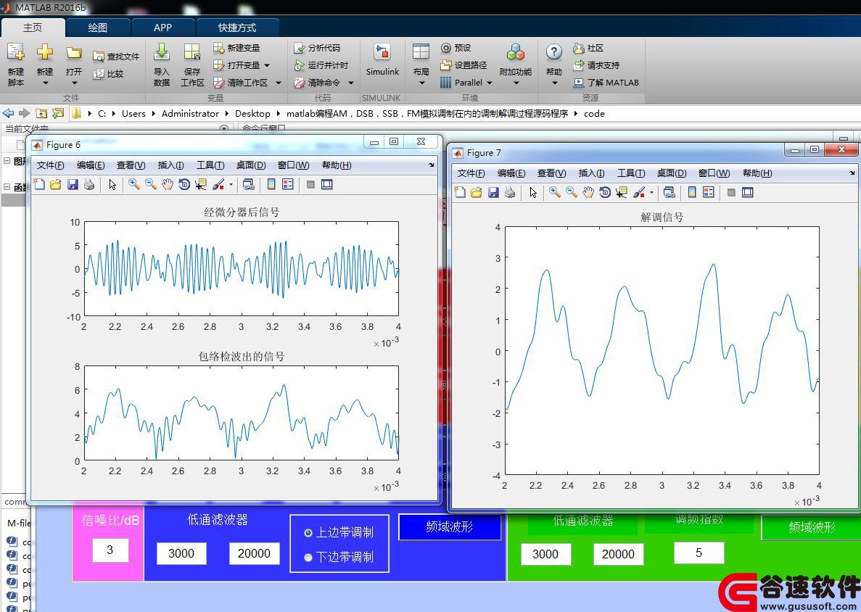The height and width of the screenshot is (612, 861).
Task: Click the blue 频域波形 button
Action: point(450,527)
